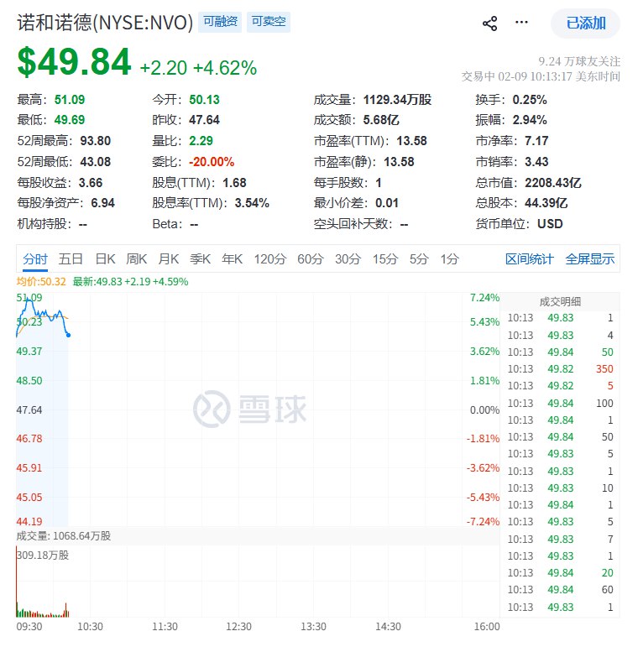Open the three-dots more options menu
This screenshot has width=638, height=652.
tap(521, 23)
